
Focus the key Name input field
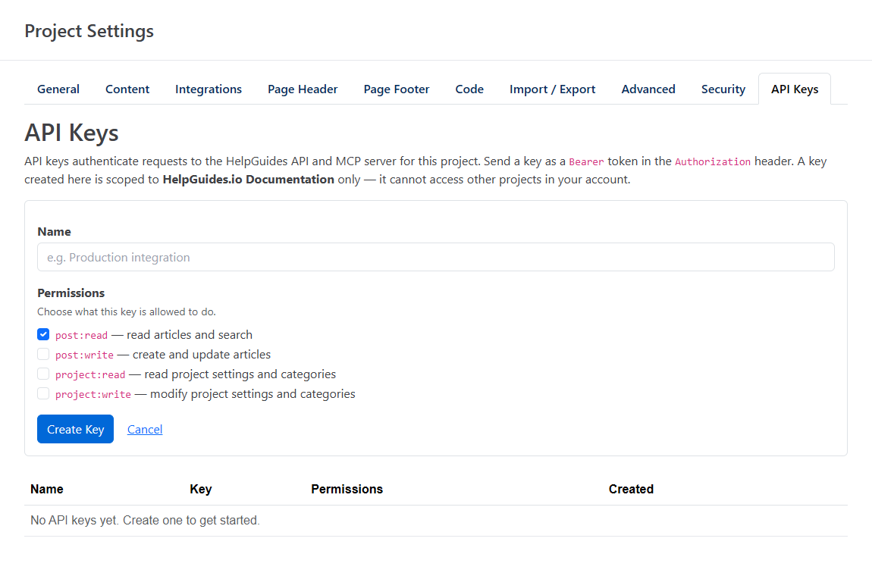(436, 257)
